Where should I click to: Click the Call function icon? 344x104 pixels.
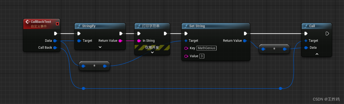point(306,26)
